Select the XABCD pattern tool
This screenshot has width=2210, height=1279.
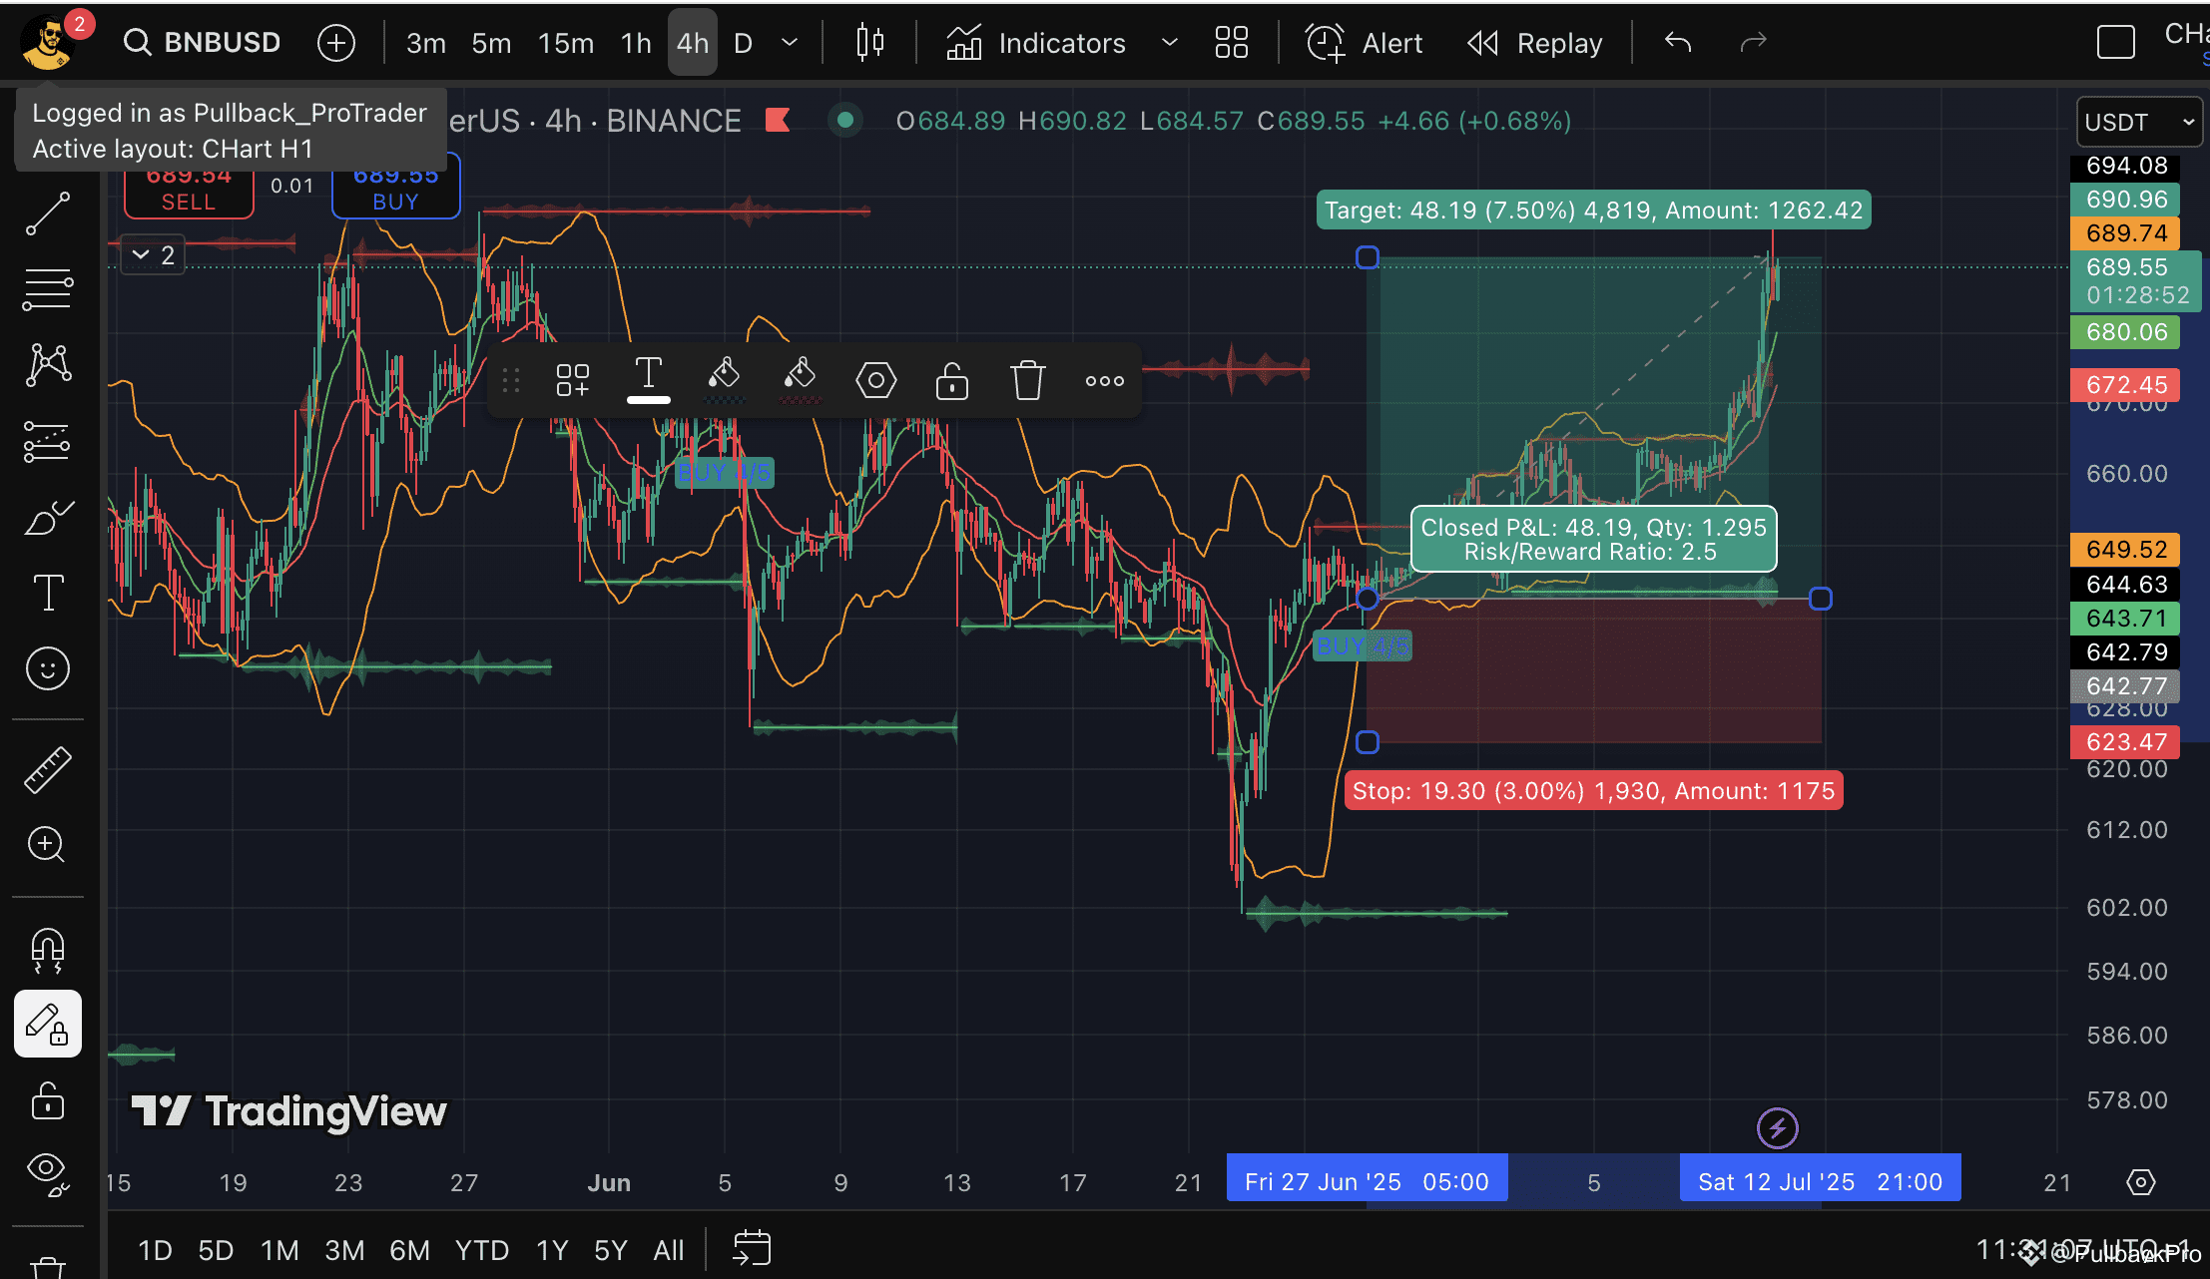(48, 365)
